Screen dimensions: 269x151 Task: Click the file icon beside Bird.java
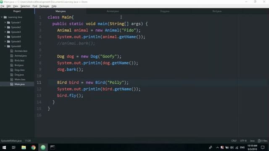click(x=12, y=65)
